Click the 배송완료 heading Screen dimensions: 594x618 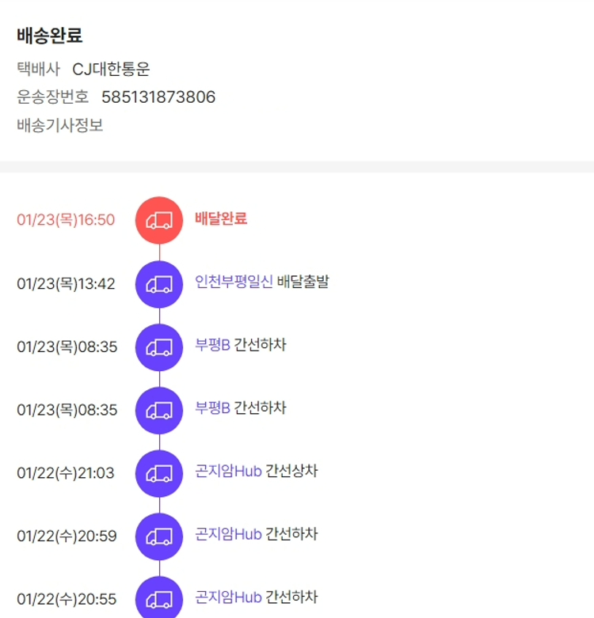tap(50, 36)
